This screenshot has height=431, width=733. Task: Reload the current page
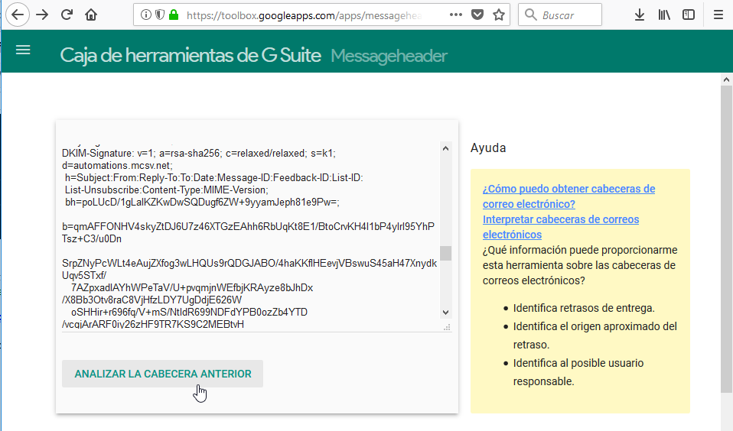click(67, 15)
